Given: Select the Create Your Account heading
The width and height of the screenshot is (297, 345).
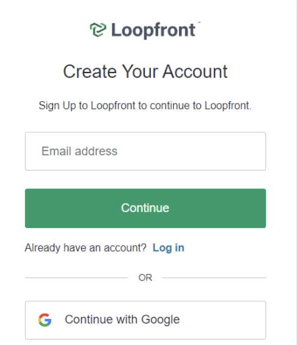Looking at the screenshot, I should [x=145, y=71].
